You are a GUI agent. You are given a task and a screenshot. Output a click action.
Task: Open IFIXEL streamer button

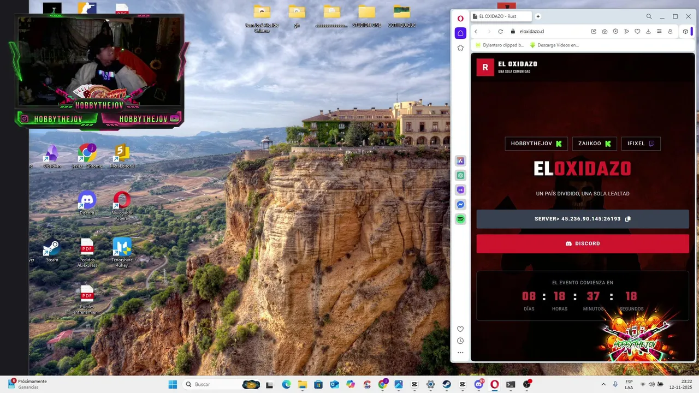coord(641,144)
